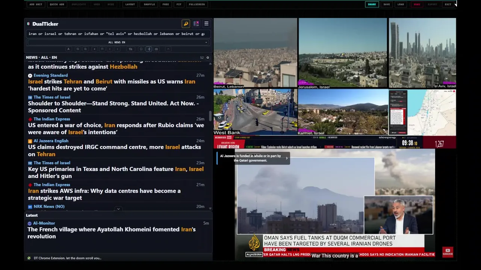Click the DualTicker logo icon

coord(29,24)
